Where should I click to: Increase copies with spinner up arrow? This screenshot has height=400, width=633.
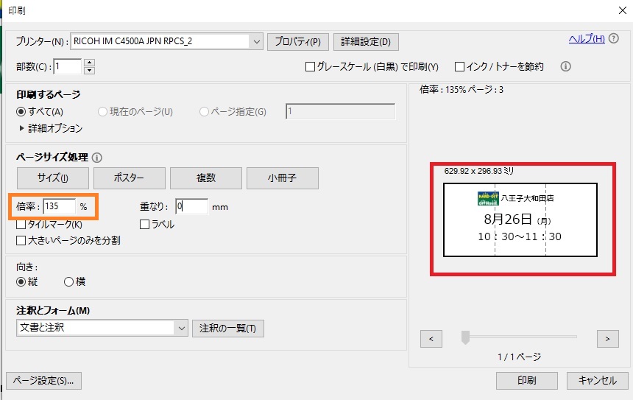90,63
